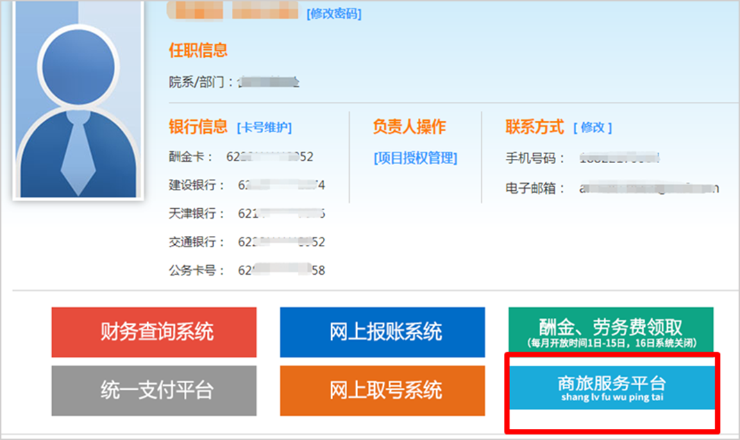Open the 网上报账系统 blue button
The width and height of the screenshot is (740, 440).
382,332
